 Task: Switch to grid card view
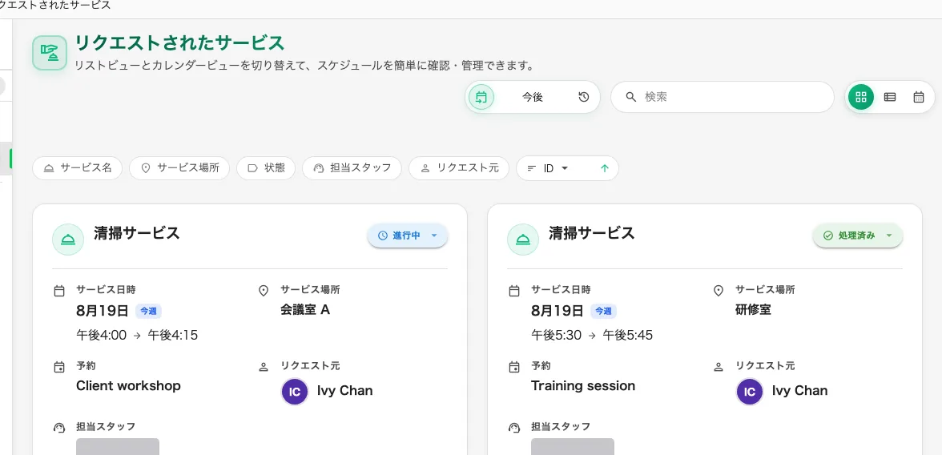(x=861, y=97)
